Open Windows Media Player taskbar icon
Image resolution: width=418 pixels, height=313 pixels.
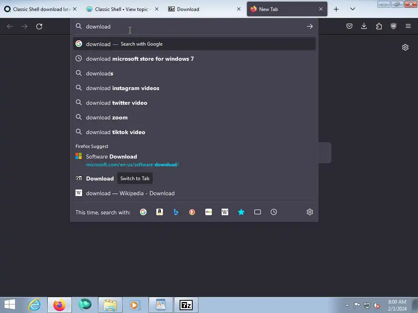pos(135,305)
